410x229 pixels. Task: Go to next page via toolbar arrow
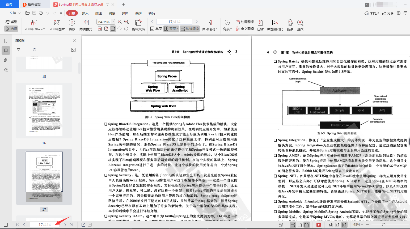point(197,22)
